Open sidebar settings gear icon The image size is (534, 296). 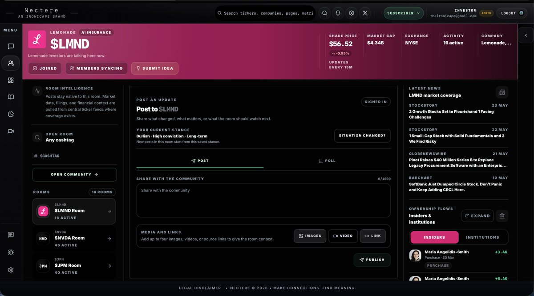pos(11,270)
